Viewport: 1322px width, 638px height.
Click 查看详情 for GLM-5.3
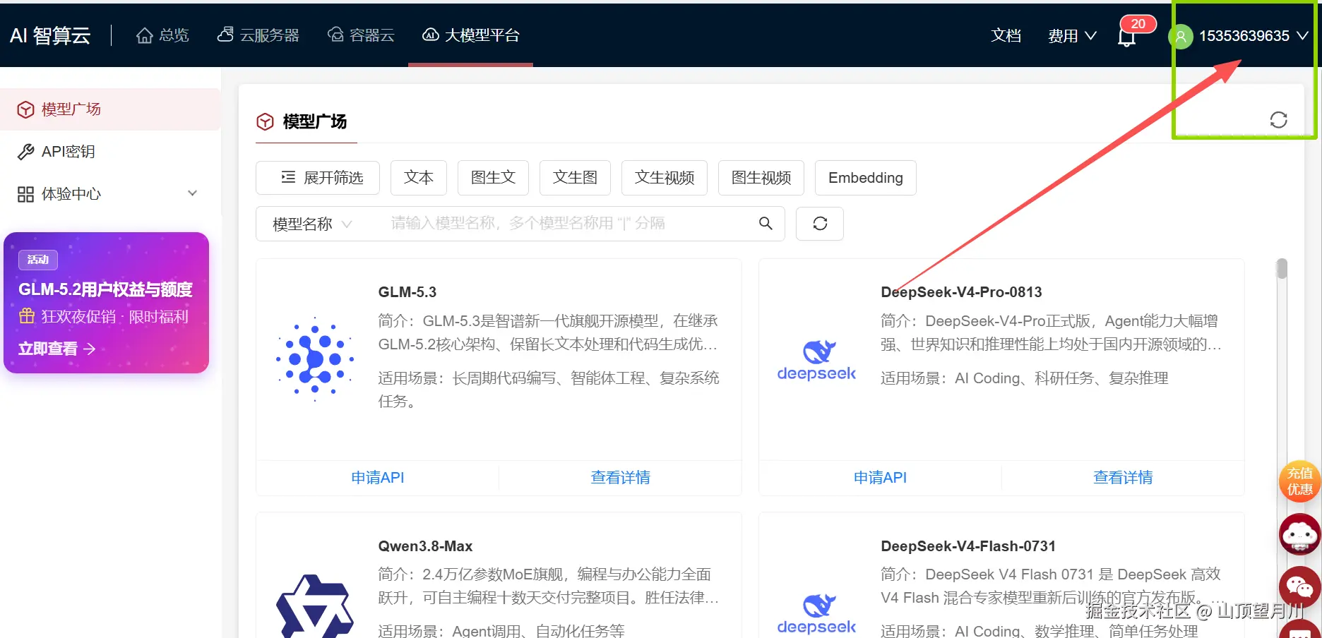pos(621,478)
